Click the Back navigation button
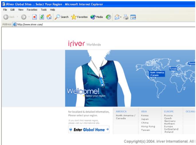This screenshot has width=196, height=145. click(x=9, y=17)
